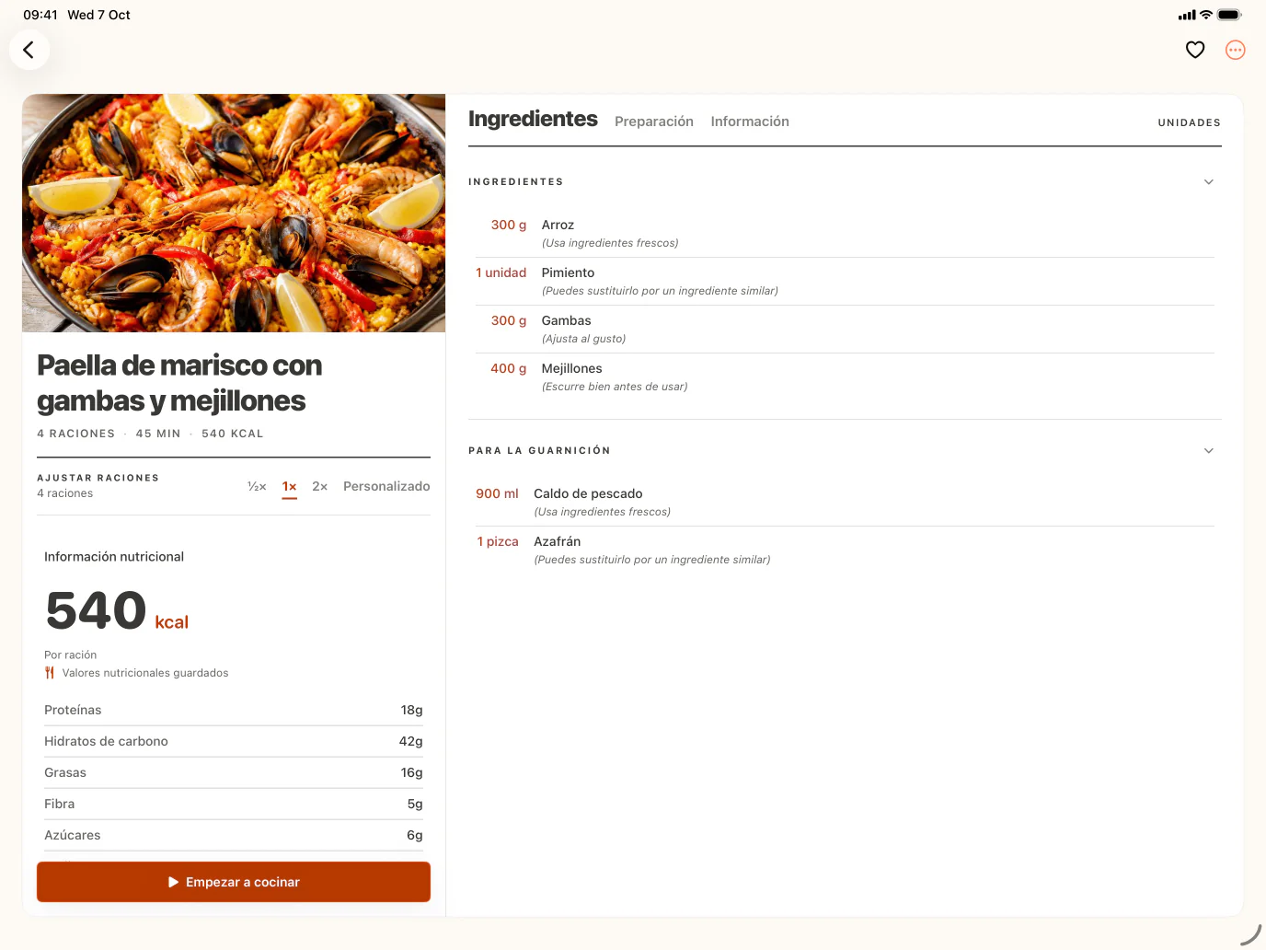Go back using the back arrow

pyautogui.click(x=29, y=50)
